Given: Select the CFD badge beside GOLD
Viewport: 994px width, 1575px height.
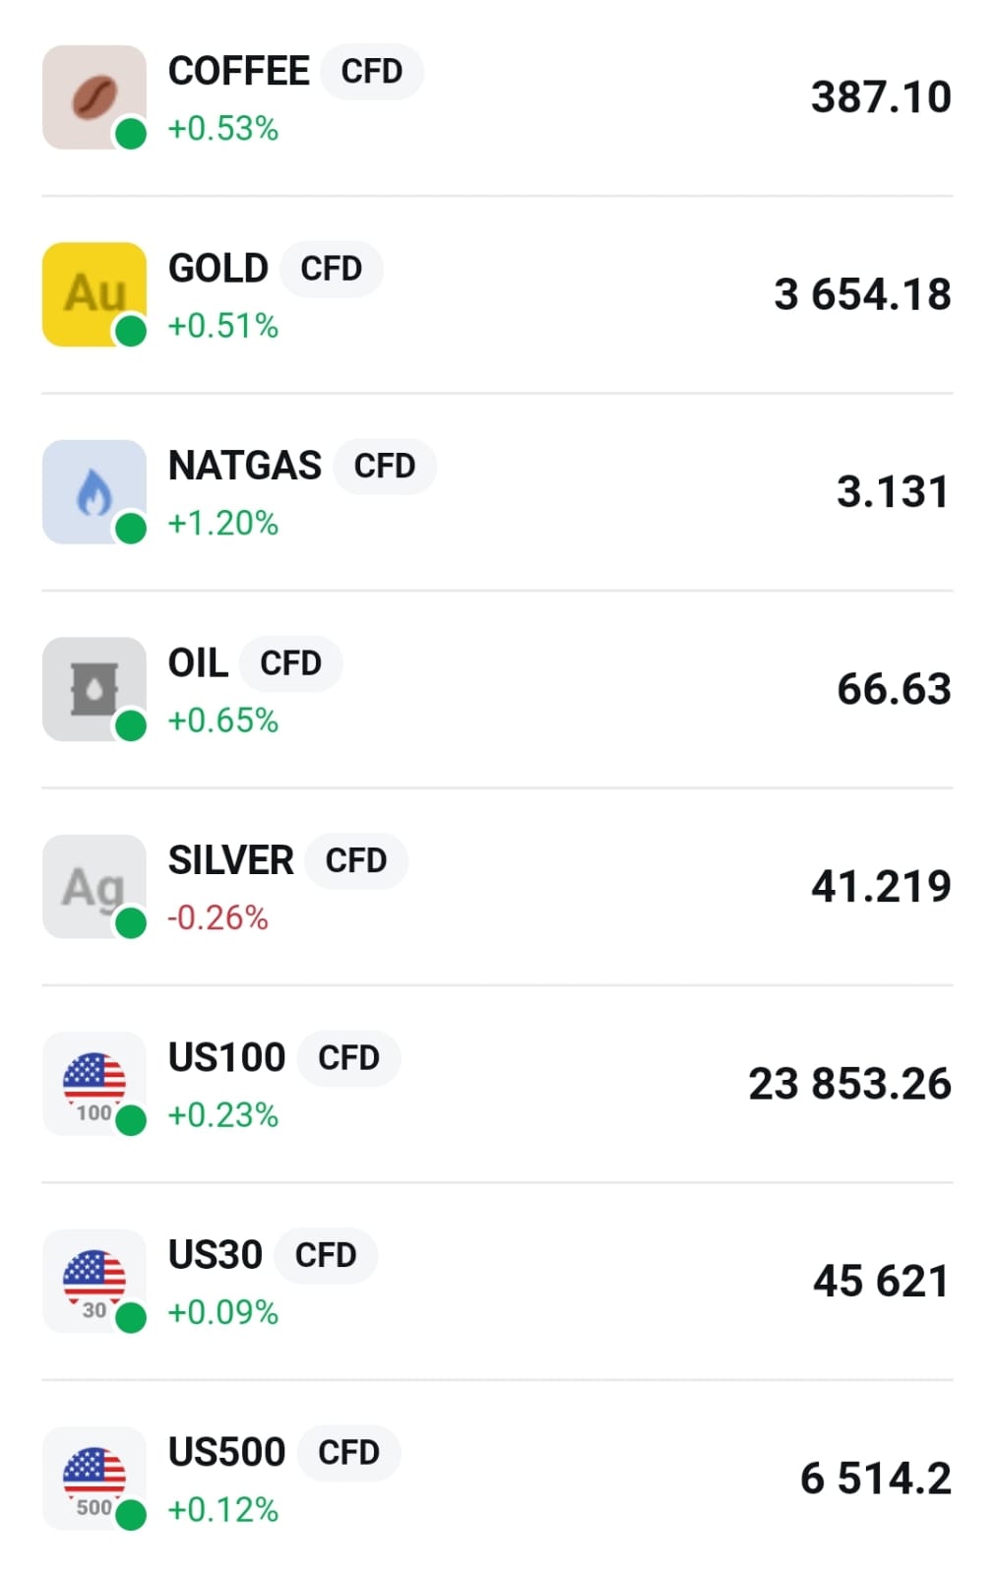Looking at the screenshot, I should coord(332,269).
